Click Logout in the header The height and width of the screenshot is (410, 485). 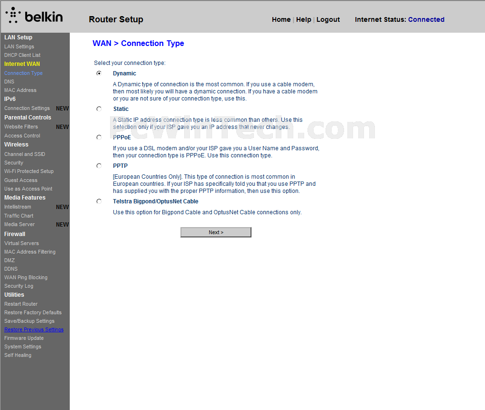coord(328,19)
